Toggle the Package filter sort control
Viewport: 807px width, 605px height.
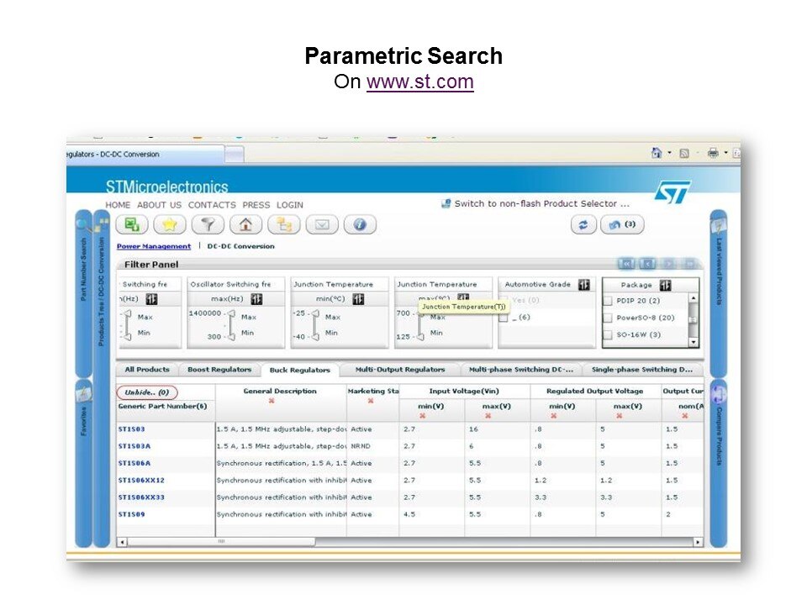(665, 285)
